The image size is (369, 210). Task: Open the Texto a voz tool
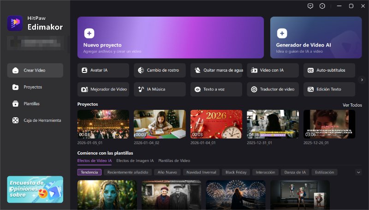point(216,89)
